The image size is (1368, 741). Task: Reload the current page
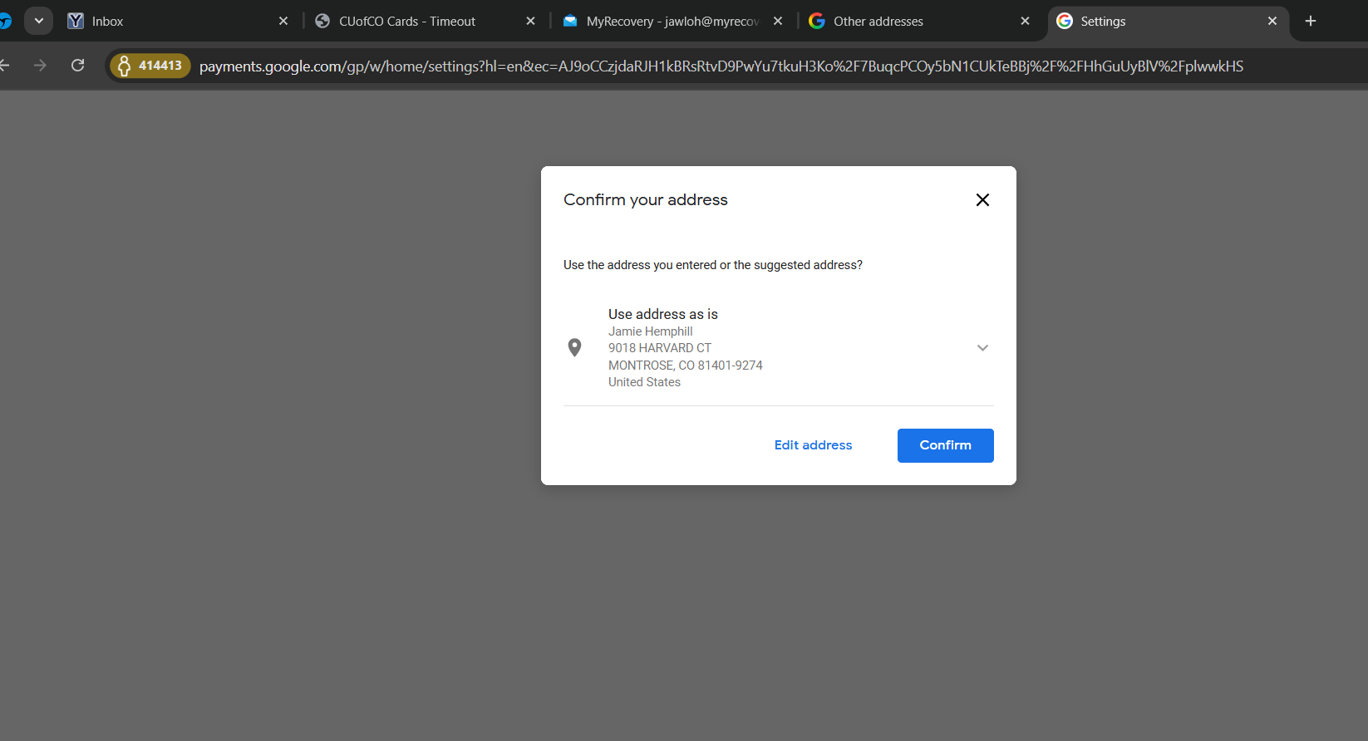(78, 66)
